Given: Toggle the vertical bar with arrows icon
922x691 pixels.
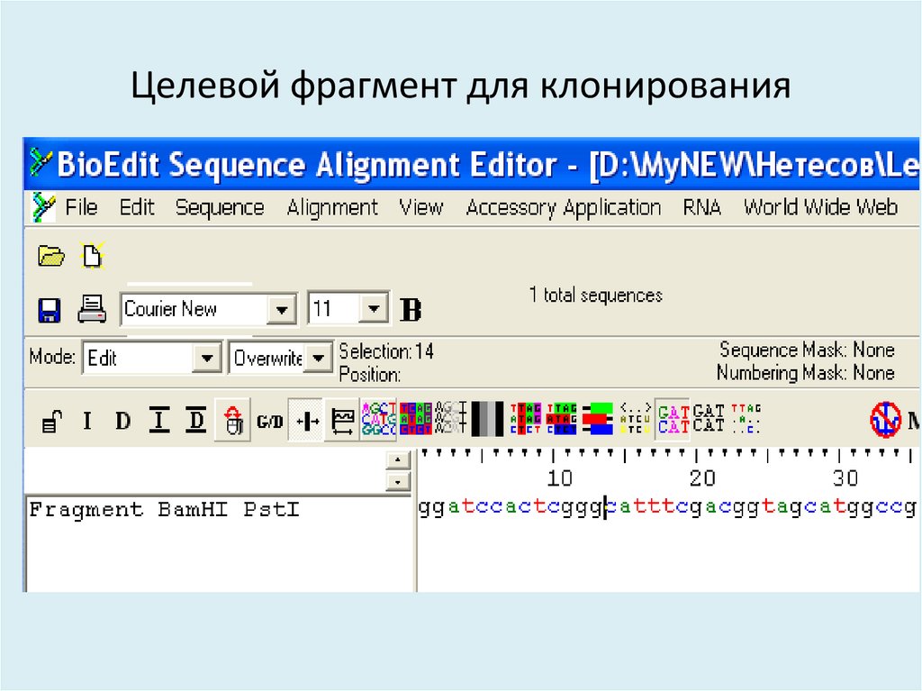Looking at the screenshot, I should [306, 420].
